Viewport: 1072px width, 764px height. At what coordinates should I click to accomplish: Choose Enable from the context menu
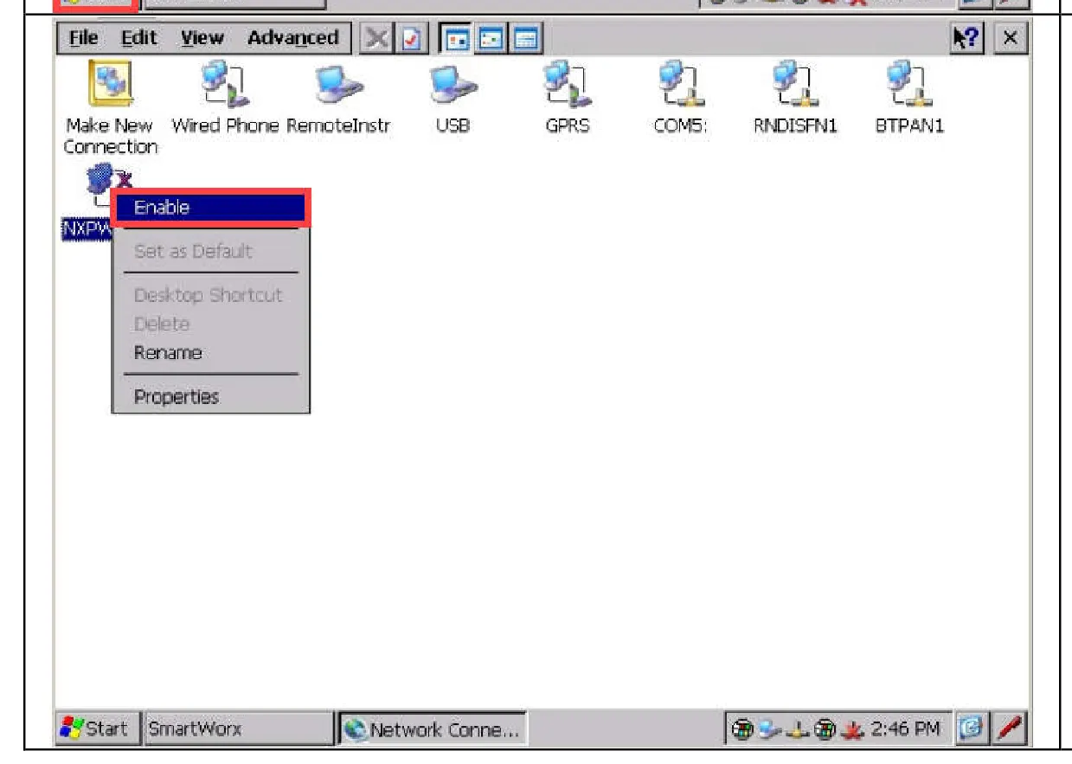pyautogui.click(x=210, y=208)
